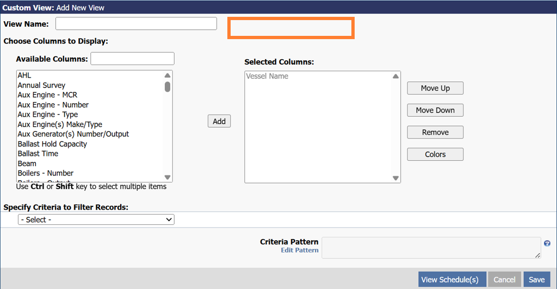This screenshot has width=557, height=289.
Task: Open the filter criteria Select dropdown
Action: click(96, 219)
